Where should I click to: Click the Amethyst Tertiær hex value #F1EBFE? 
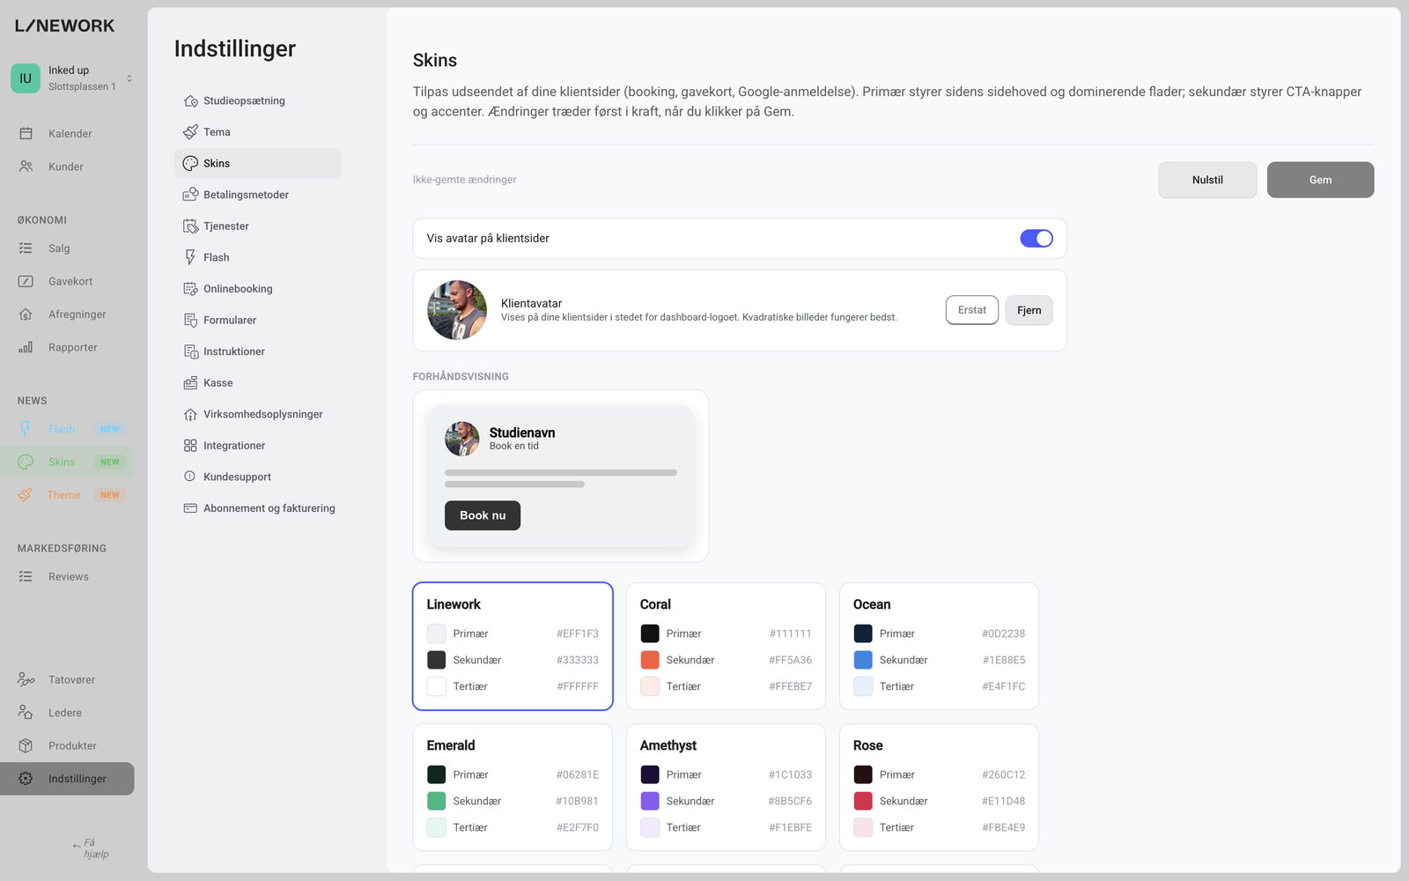[x=791, y=827]
